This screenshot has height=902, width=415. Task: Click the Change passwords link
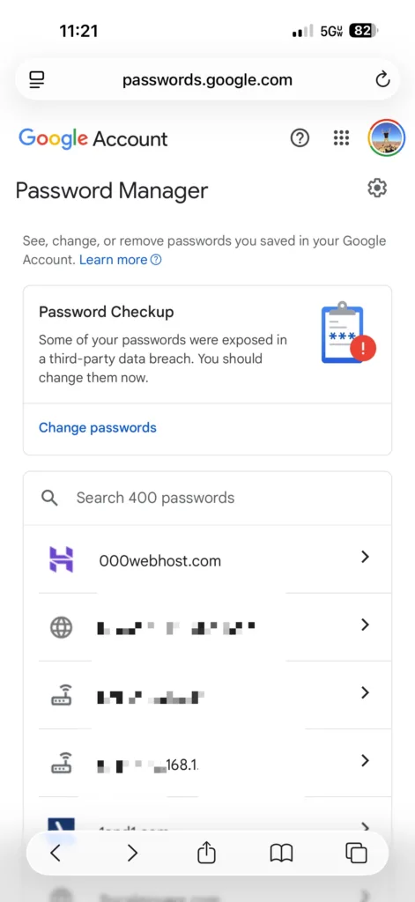click(x=97, y=428)
